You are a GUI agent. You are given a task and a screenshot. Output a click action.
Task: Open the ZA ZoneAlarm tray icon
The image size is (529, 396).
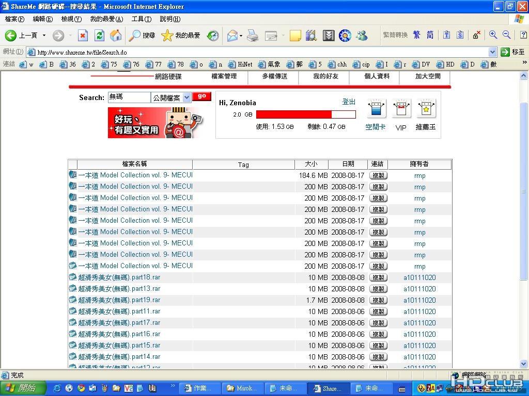click(x=430, y=388)
